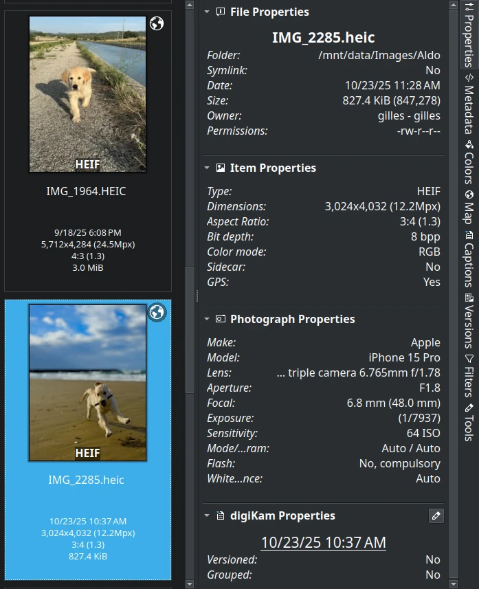This screenshot has height=589, width=479.
Task: Click the pencil edit icon in digiKam Properties
Action: tap(435, 515)
